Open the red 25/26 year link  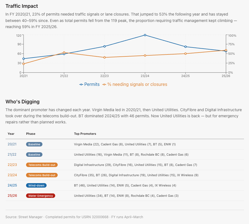click(12, 196)
